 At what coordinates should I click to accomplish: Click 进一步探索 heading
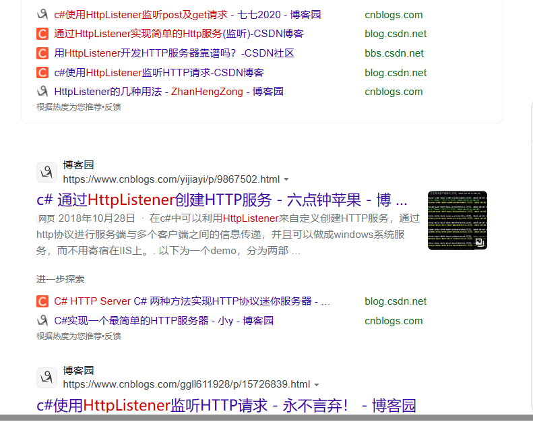click(61, 279)
